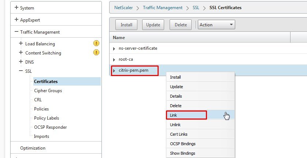Expand the DNS tree node
Screen dimensions: 307x158
(21, 62)
